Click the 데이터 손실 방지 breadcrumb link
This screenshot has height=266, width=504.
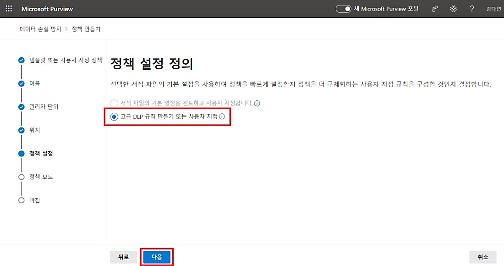[x=41, y=29]
